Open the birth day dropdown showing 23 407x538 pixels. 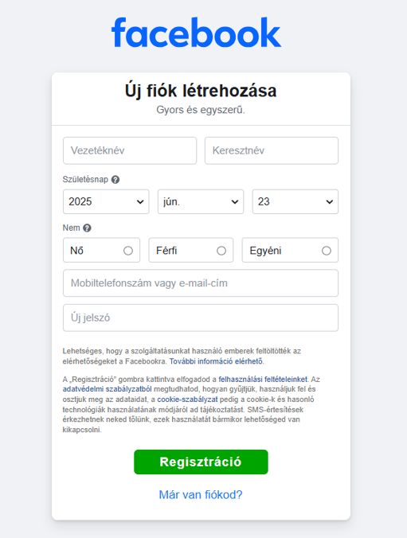click(x=295, y=202)
